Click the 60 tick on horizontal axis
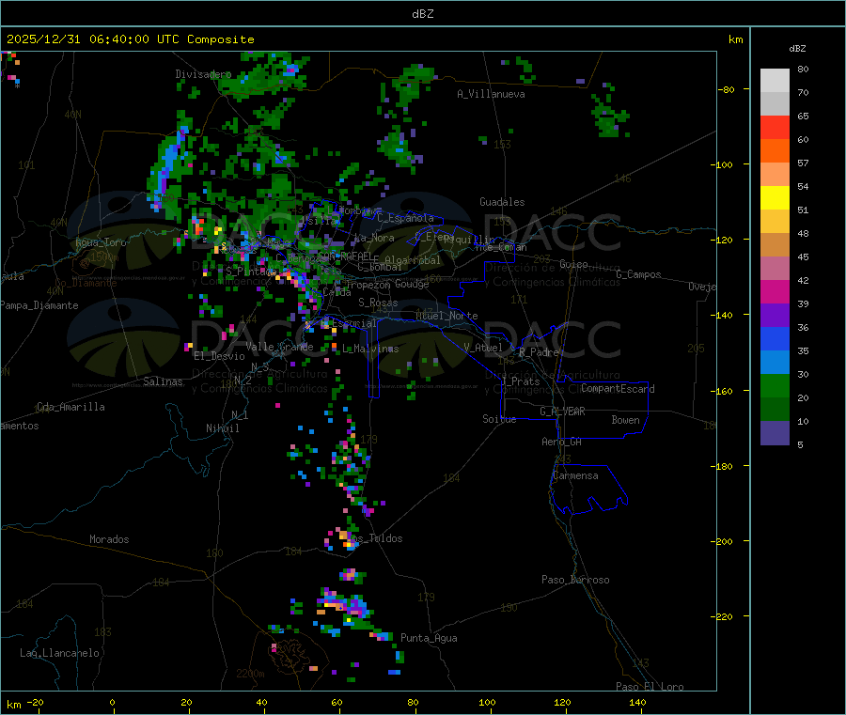The image size is (846, 715). pyautogui.click(x=337, y=703)
